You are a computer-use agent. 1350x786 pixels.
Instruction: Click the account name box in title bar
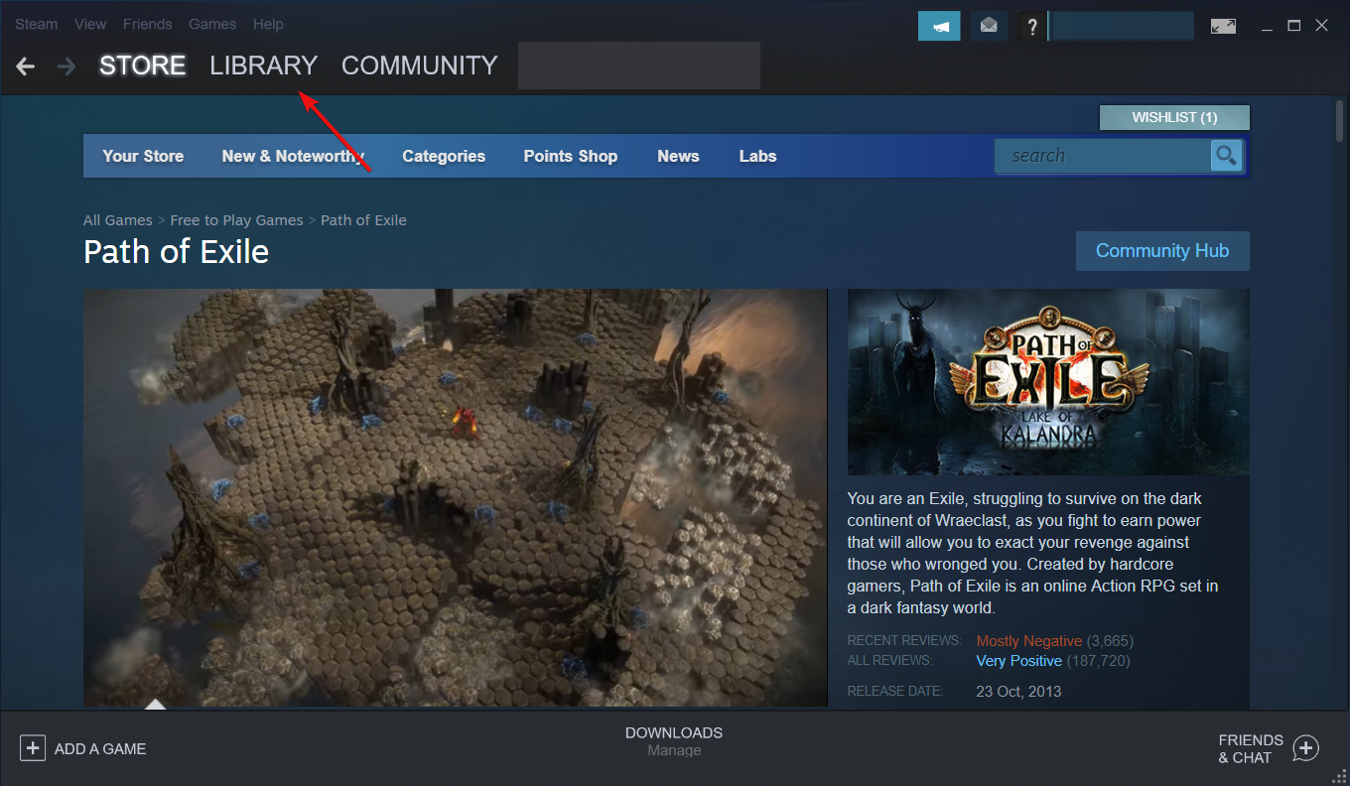(1122, 26)
